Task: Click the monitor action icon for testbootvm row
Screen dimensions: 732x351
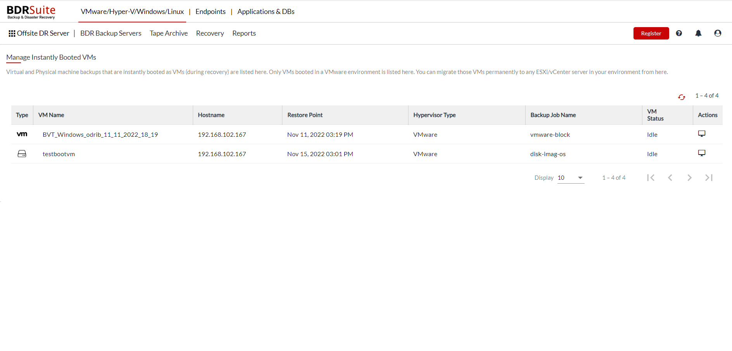Action: click(x=702, y=153)
